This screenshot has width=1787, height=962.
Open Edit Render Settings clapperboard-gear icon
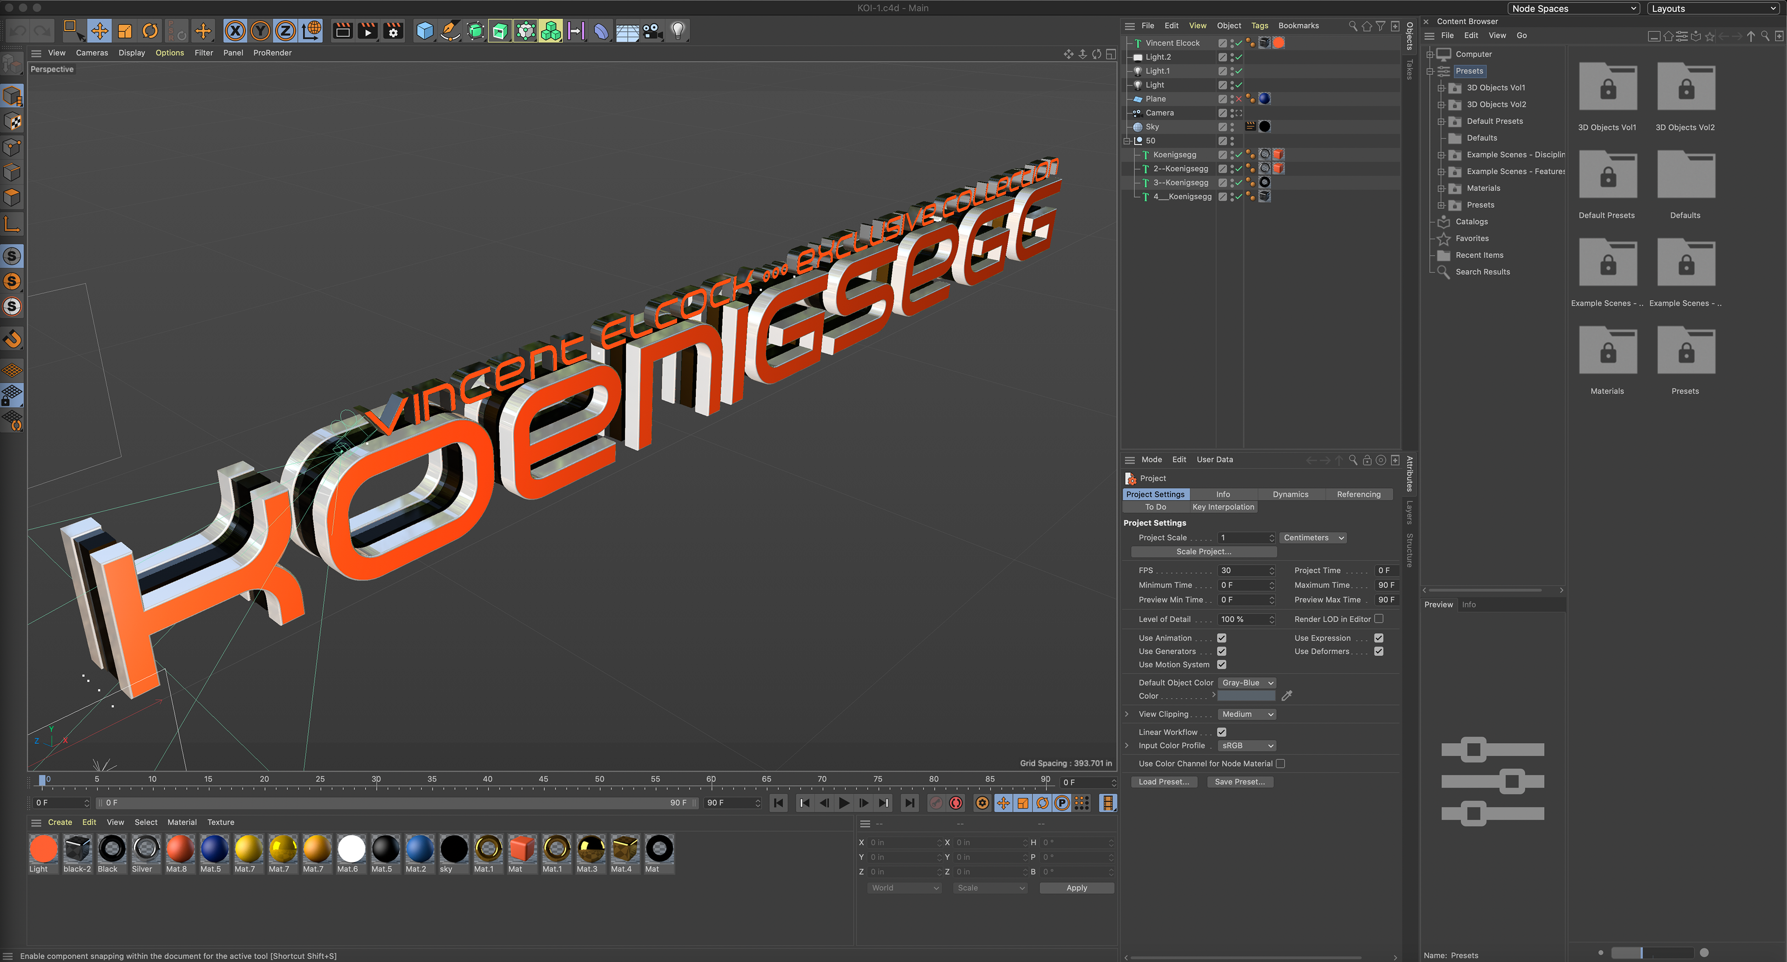393,31
